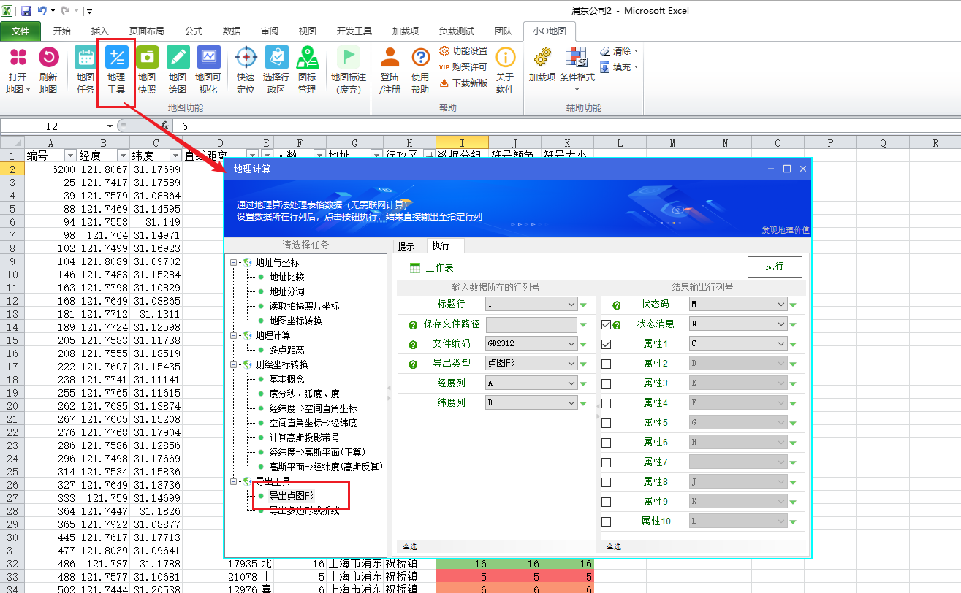
Task: Enable the 属性10 checkbox
Action: click(x=606, y=521)
